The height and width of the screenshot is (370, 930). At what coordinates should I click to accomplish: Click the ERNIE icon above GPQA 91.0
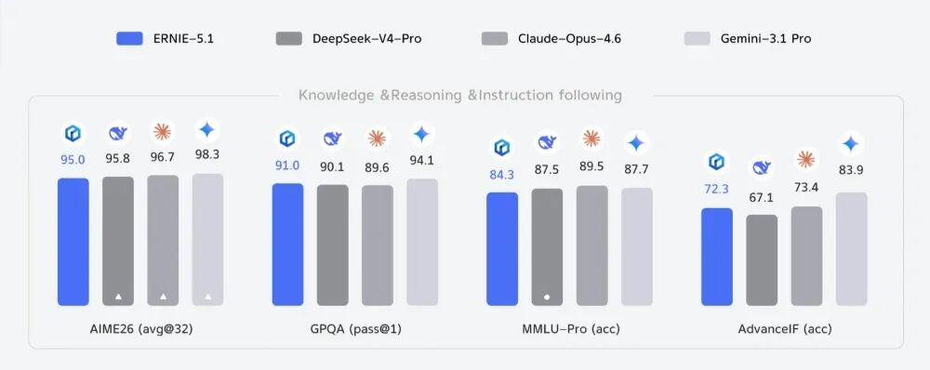[287, 139]
